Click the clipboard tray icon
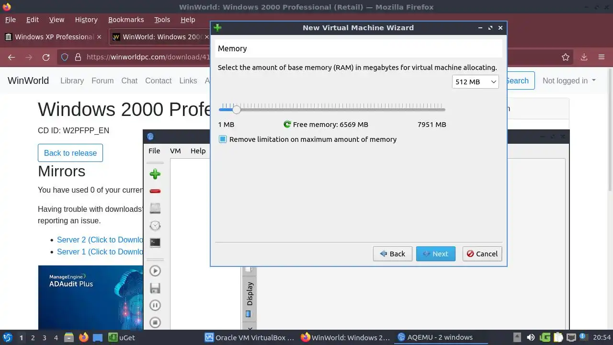Screen dimensions: 613x345 pos(558,337)
